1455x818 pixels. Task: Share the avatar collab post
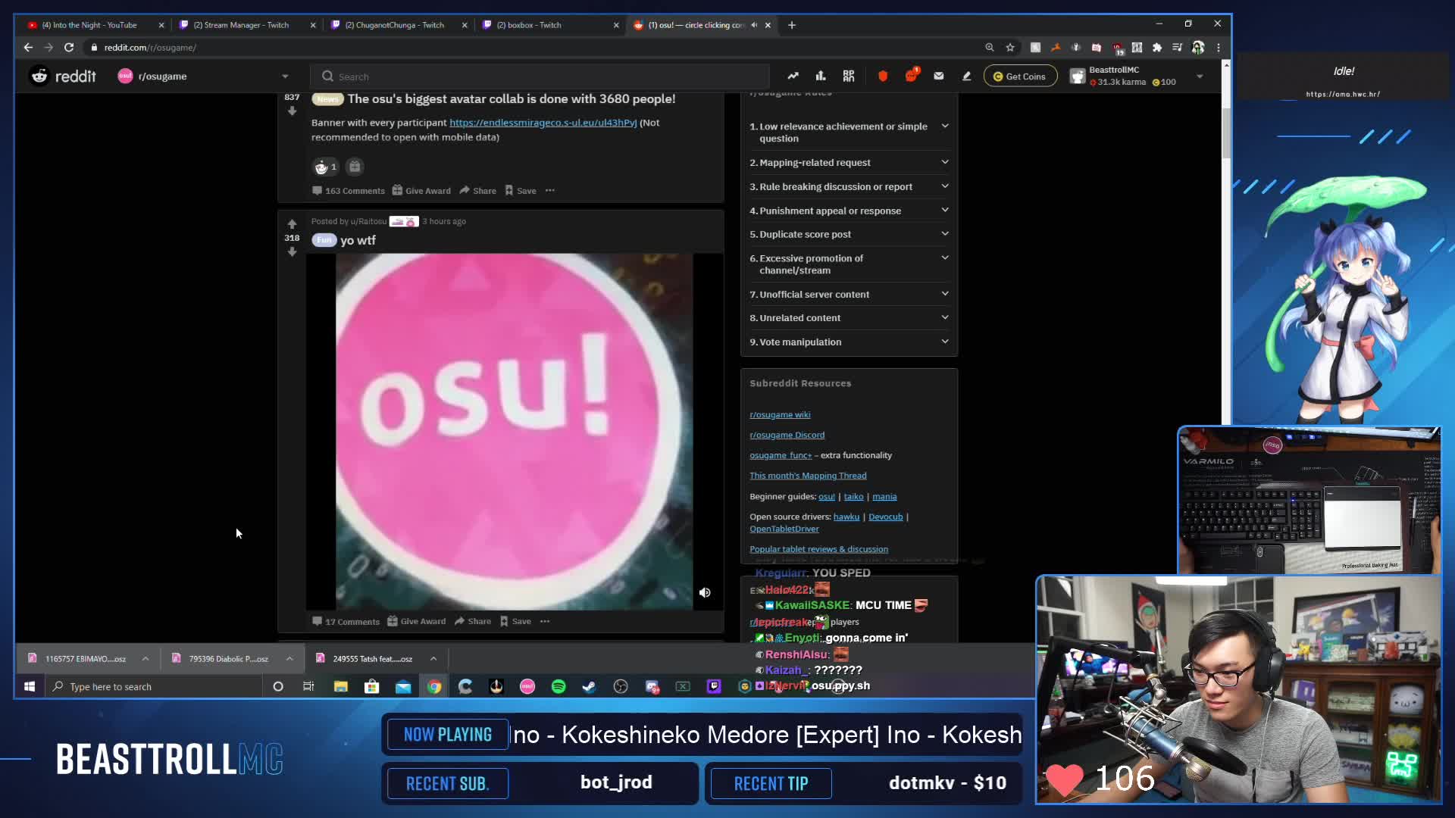point(478,191)
